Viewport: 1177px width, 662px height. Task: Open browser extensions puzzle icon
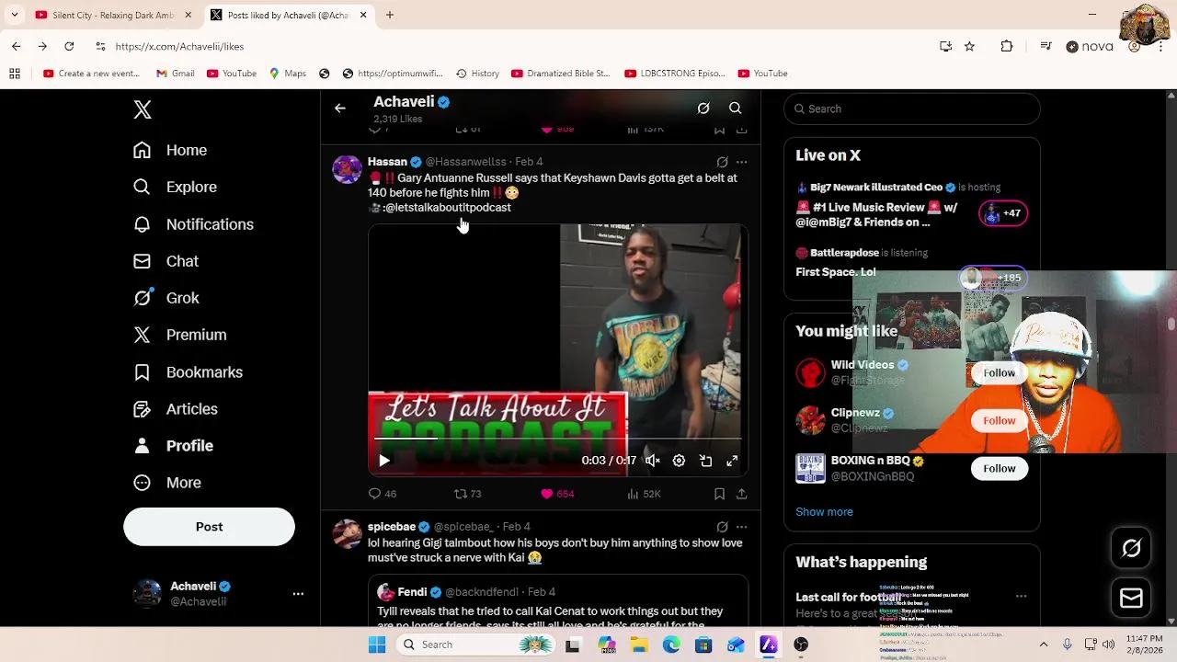click(x=1007, y=46)
